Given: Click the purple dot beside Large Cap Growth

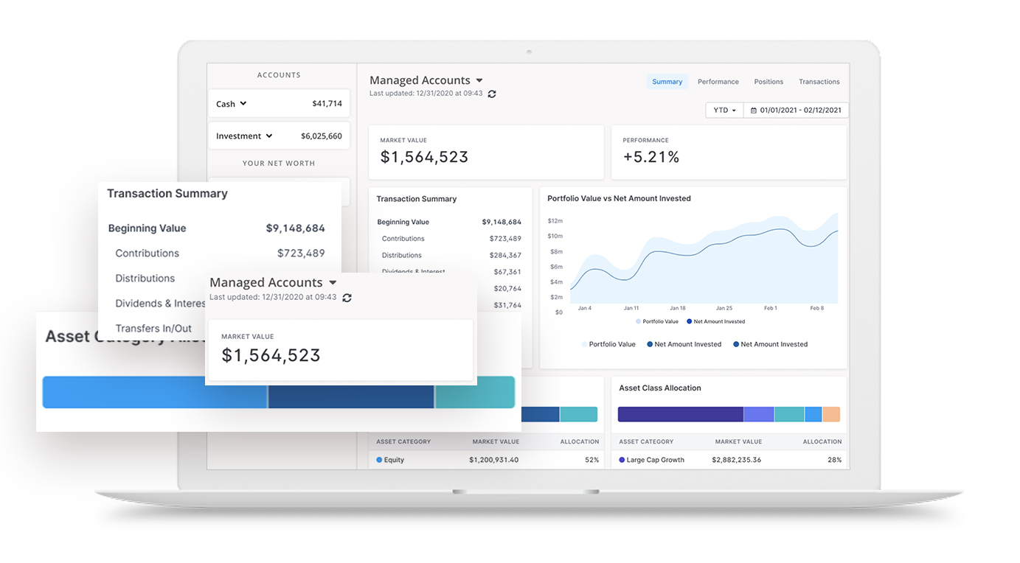Looking at the screenshot, I should (x=622, y=460).
